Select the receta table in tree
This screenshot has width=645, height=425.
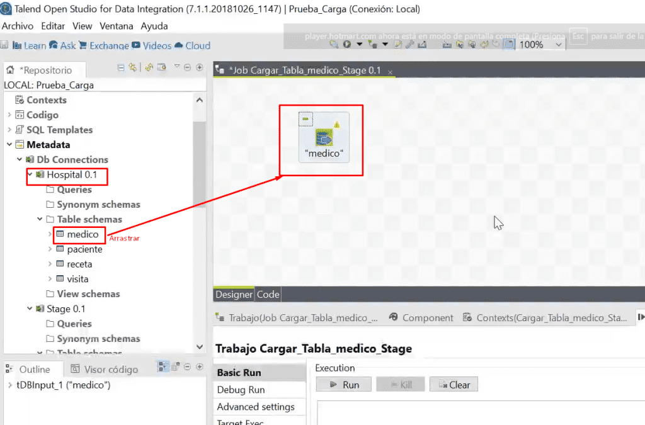79,264
